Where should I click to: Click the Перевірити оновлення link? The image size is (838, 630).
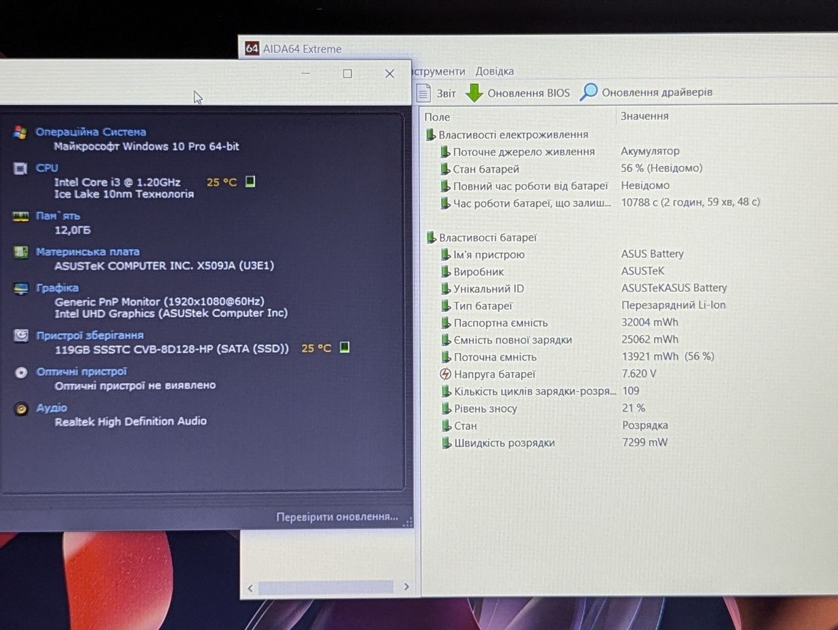pos(337,517)
